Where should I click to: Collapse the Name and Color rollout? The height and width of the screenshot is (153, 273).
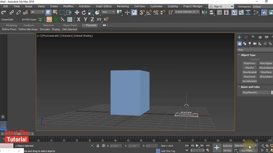[250, 87]
